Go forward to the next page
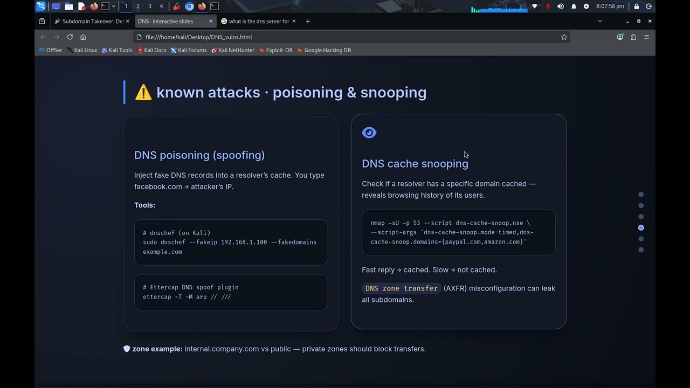Screen dimensions: 690x388 coord(57,37)
